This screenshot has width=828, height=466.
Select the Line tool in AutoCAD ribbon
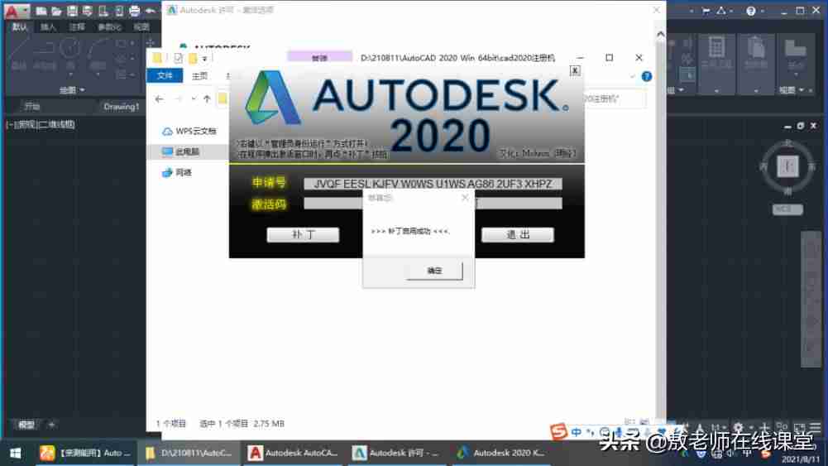18,53
